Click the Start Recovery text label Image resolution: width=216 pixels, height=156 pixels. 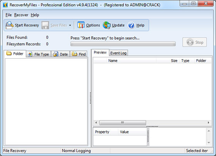pos(27,25)
